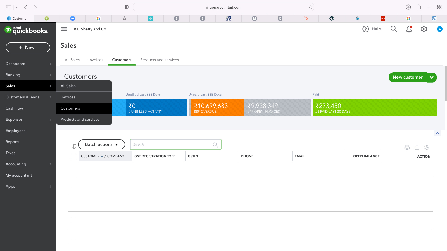The height and width of the screenshot is (251, 447).
Task: Click the New button in sidebar
Action: pyautogui.click(x=28, y=47)
